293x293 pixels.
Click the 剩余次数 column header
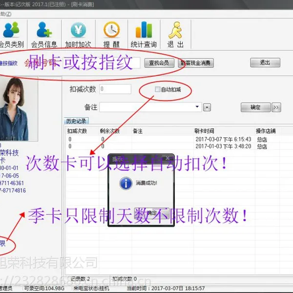tap(115, 131)
